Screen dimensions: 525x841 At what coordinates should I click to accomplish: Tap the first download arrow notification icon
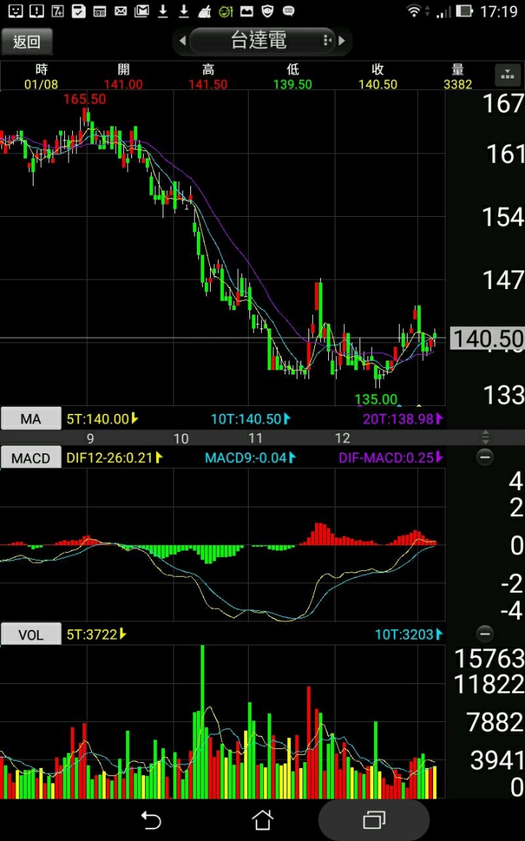click(x=163, y=11)
